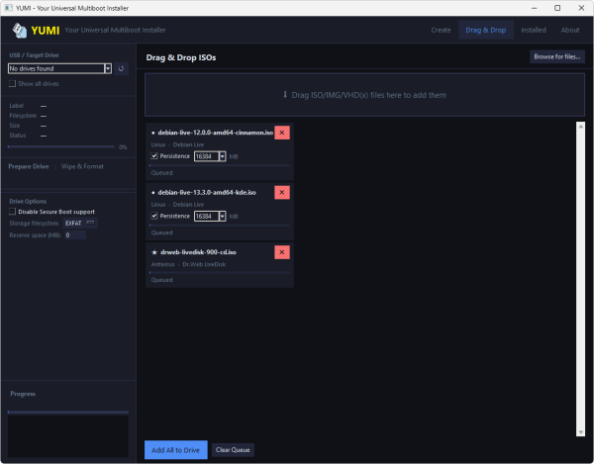Click Browse for files button
Viewport: 594px width, 464px height.
pyautogui.click(x=557, y=56)
